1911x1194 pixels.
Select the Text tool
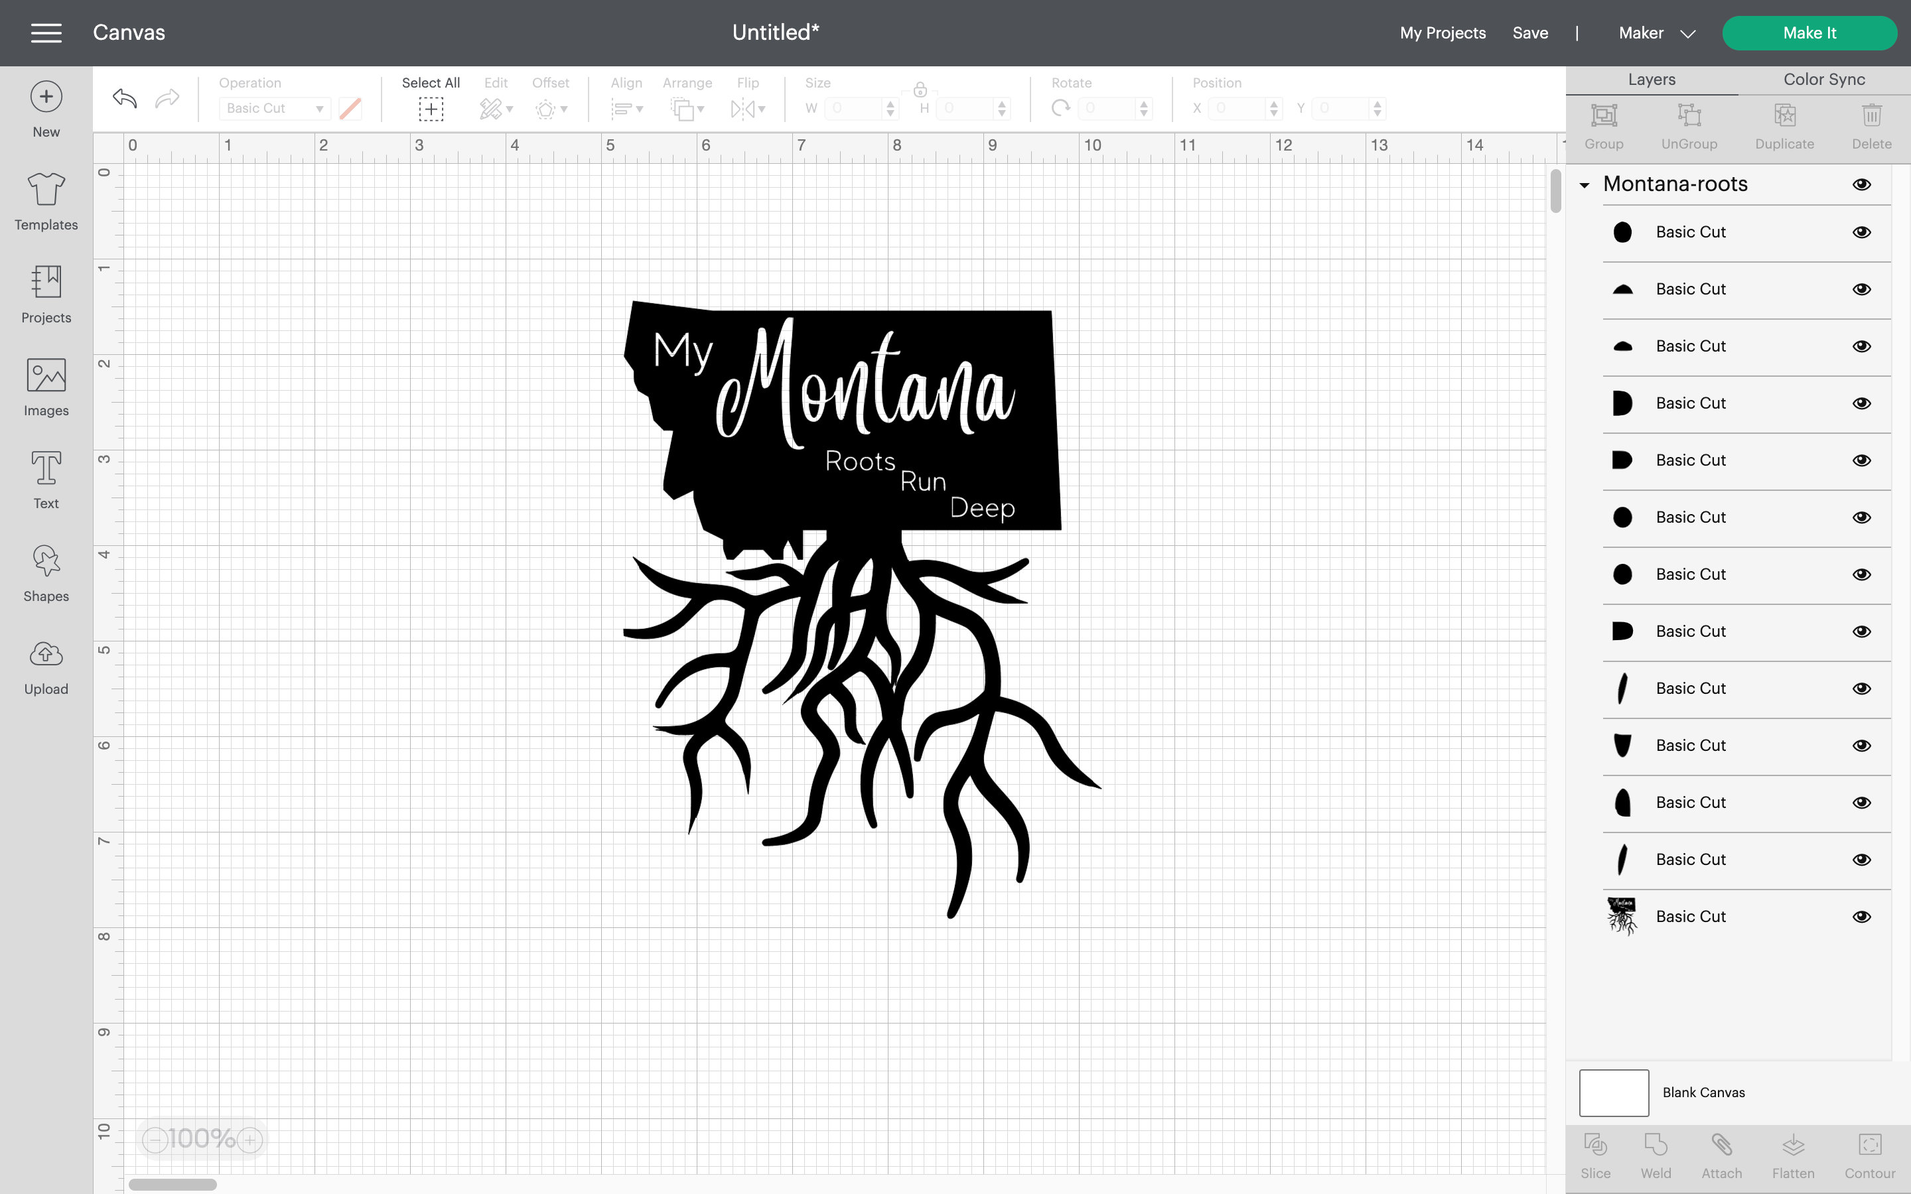click(45, 480)
